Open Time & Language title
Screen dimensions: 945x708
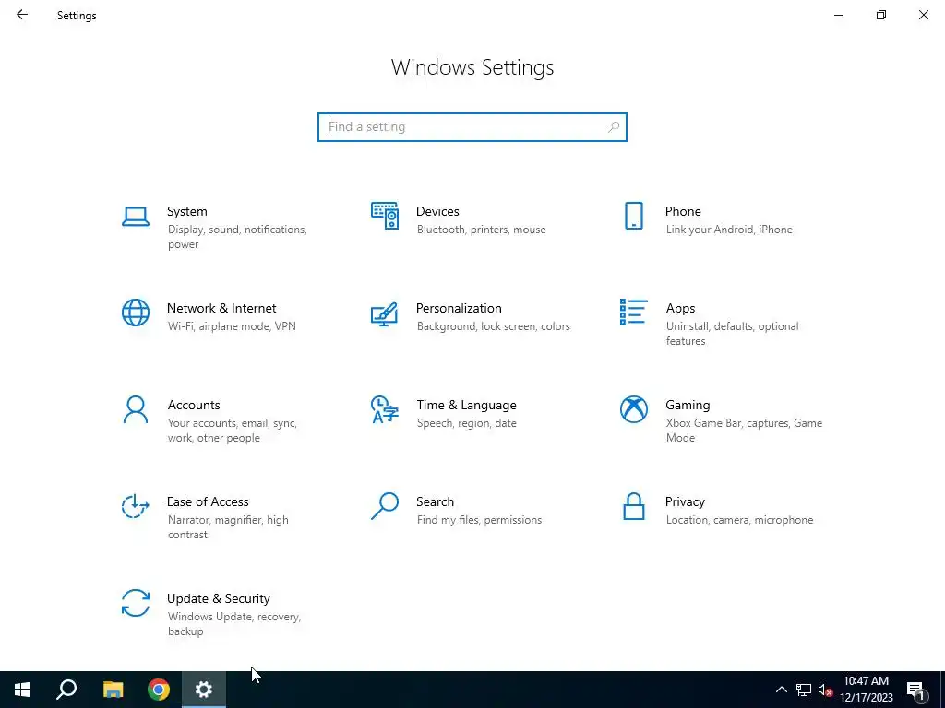point(466,406)
